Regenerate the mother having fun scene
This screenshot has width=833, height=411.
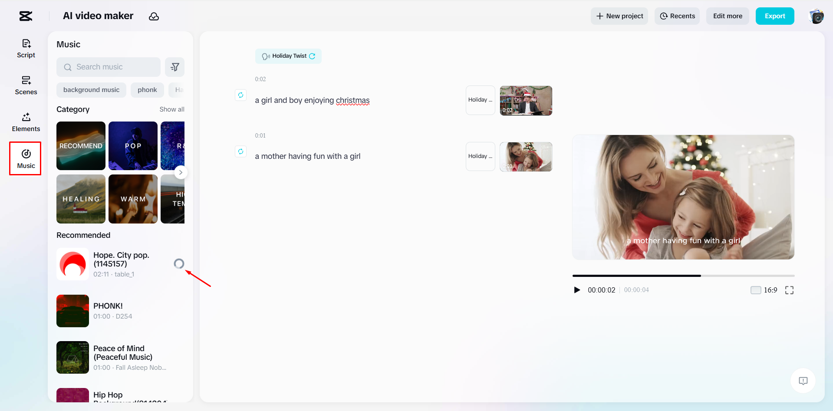click(x=240, y=151)
